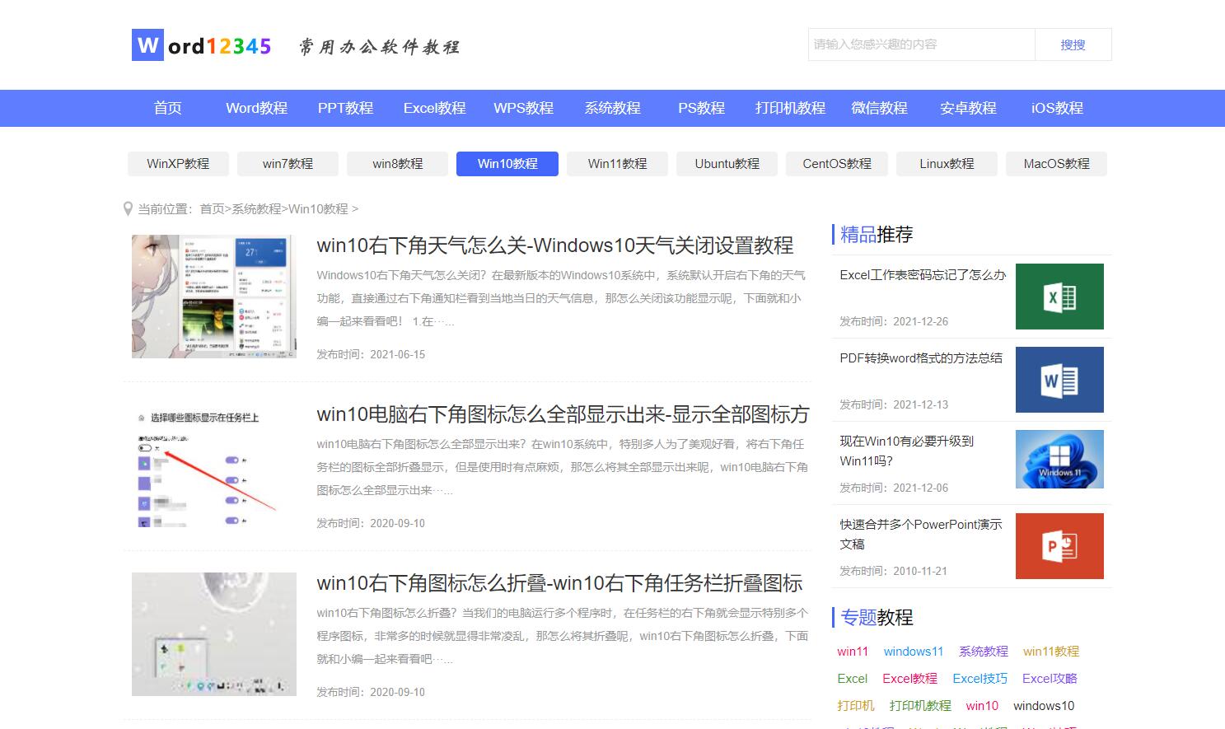Image resolution: width=1225 pixels, height=729 pixels.
Task: Open the weather article thumbnail image
Action: click(x=214, y=297)
